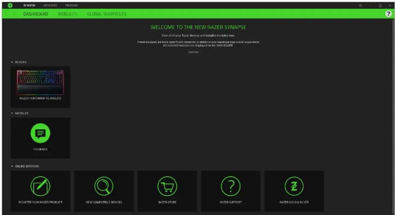Switch to the Keyboard top tab
This screenshot has height=215, width=395.
pos(50,6)
